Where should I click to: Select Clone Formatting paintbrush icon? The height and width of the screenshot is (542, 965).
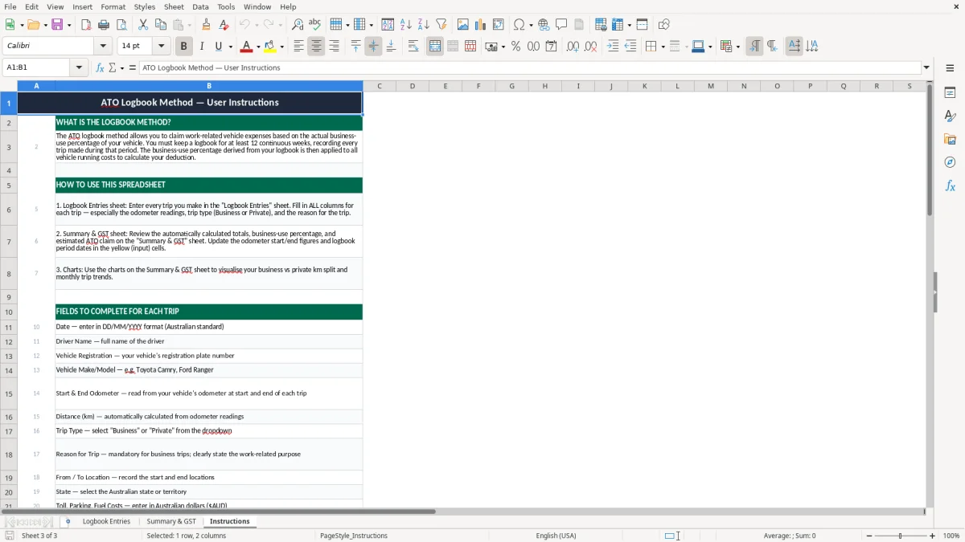(206, 25)
